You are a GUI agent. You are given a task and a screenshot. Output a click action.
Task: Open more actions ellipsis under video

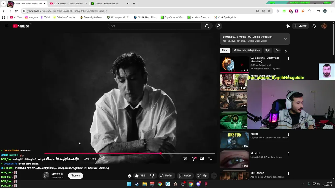point(214,176)
